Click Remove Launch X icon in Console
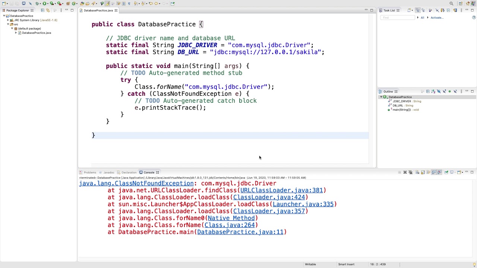Image resolution: width=477 pixels, height=268 pixels. point(405,172)
